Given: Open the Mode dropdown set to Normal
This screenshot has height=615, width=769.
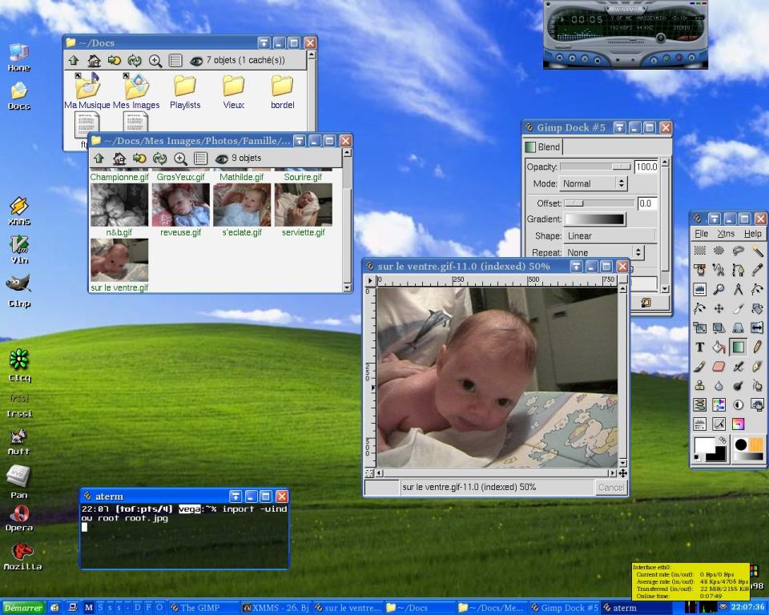Looking at the screenshot, I should pos(593,183).
